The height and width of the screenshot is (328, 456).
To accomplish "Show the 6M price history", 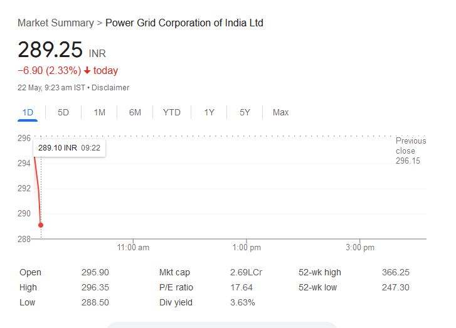I will click(x=135, y=112).
